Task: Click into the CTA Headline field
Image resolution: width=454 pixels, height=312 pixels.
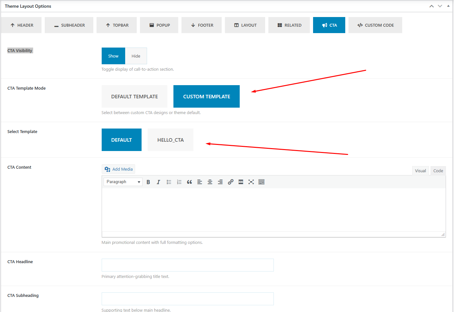Action: pyautogui.click(x=188, y=265)
